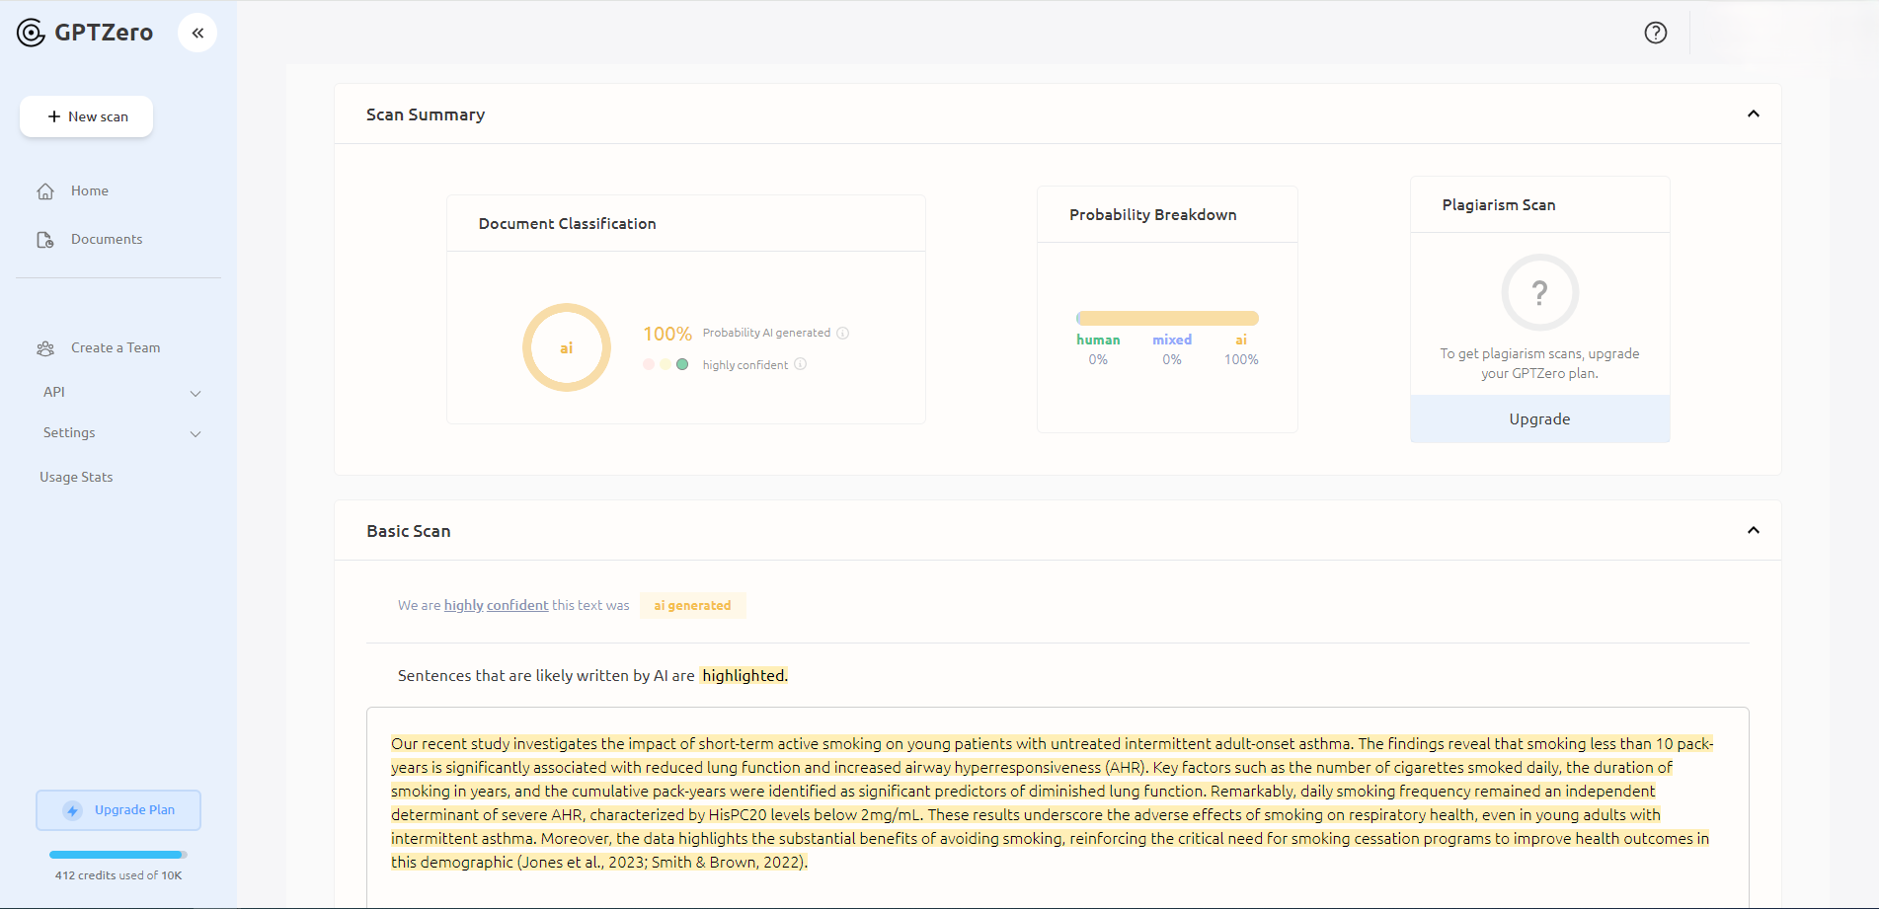Open the help question mark icon
This screenshot has width=1879, height=909.
(x=1655, y=33)
